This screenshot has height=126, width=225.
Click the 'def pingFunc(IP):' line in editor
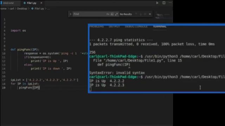point(25,50)
